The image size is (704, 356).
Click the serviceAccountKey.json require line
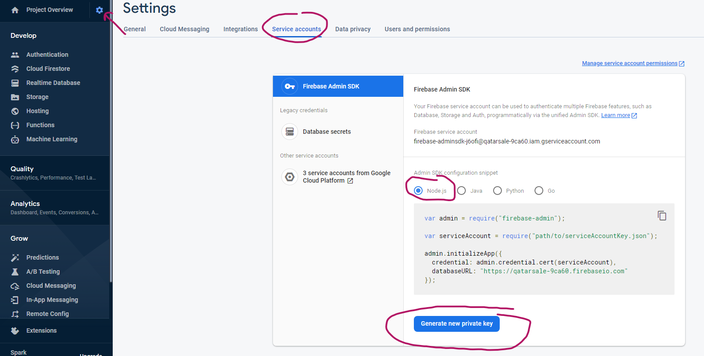tap(541, 236)
